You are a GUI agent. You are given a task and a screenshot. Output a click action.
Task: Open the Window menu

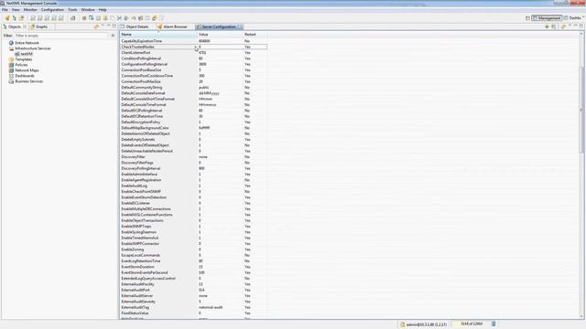88,10
